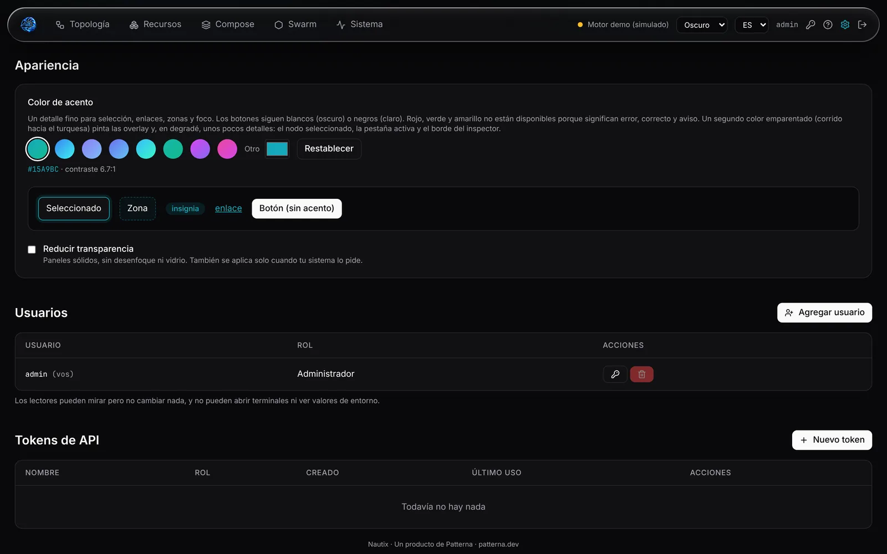
Task: Select the third accent color swatch
Action: click(x=92, y=149)
